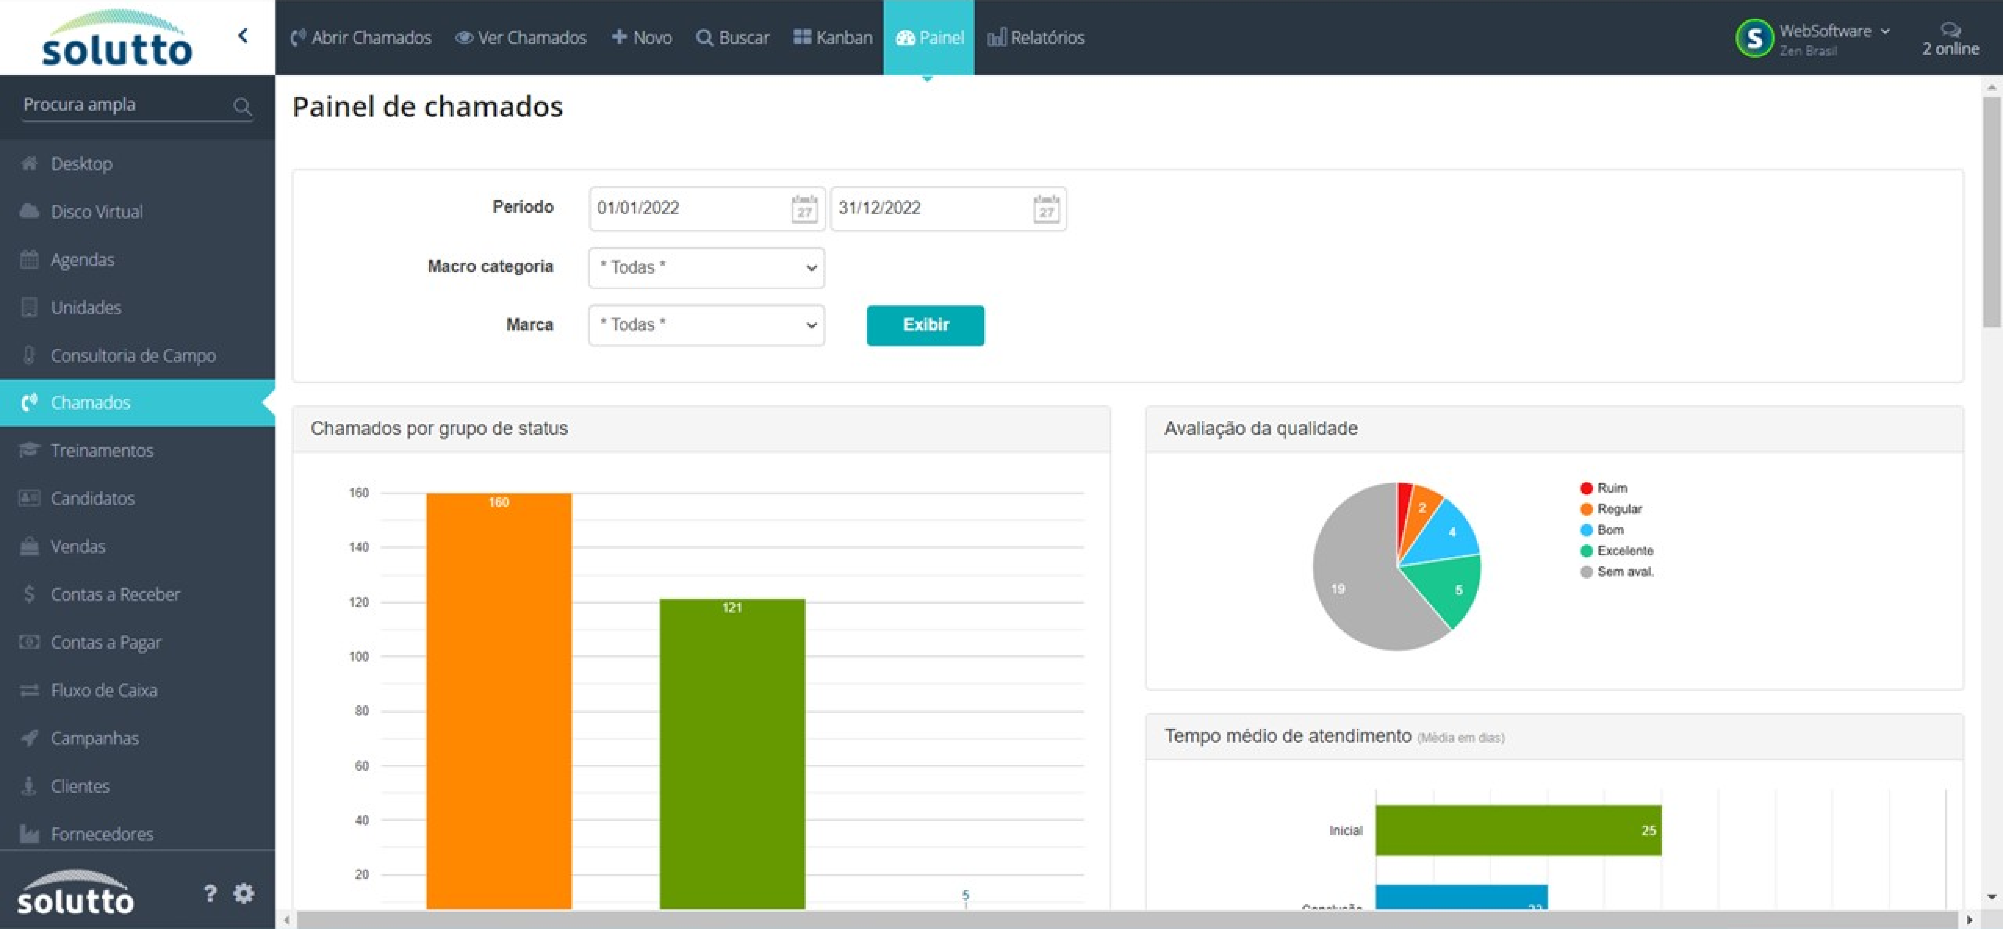Open Relatórios in top navigation
The image size is (2003, 929).
(1036, 37)
